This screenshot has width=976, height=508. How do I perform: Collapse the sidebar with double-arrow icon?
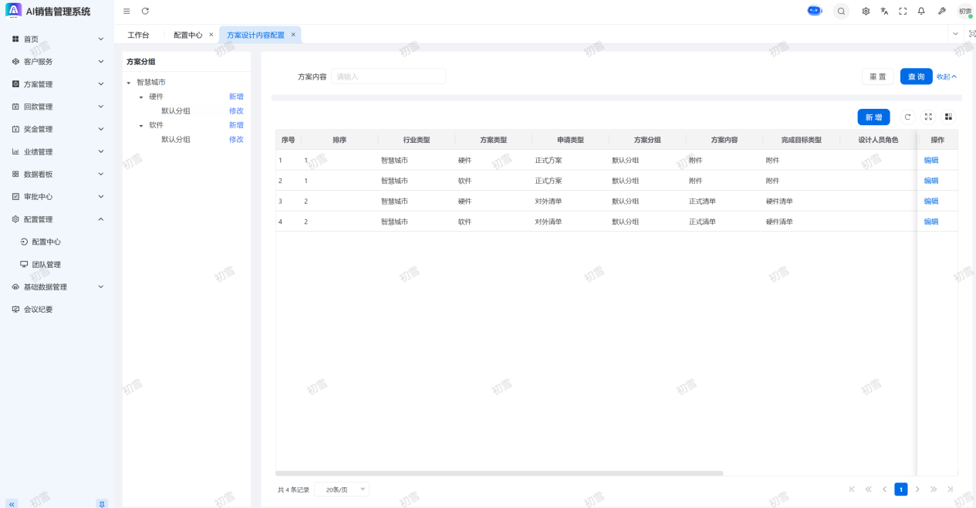click(x=12, y=503)
